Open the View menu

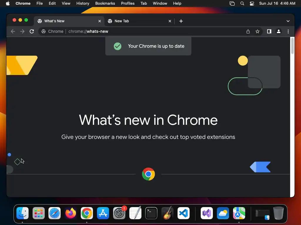pyautogui.click(x=66, y=4)
